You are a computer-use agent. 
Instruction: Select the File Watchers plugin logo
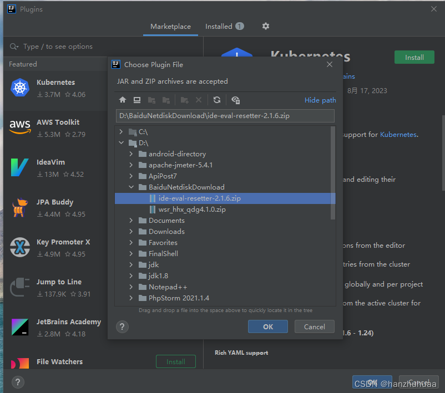click(x=20, y=363)
